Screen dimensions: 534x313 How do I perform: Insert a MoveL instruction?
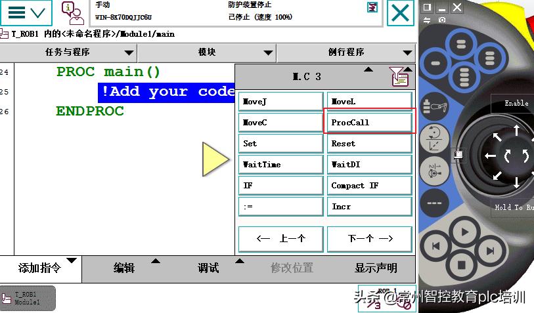(x=370, y=102)
